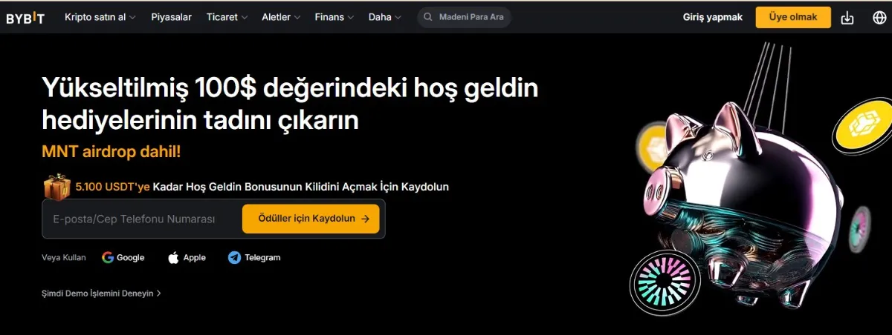Image resolution: width=892 pixels, height=335 pixels.
Task: Click the Google sign-in icon
Action: [x=108, y=258]
